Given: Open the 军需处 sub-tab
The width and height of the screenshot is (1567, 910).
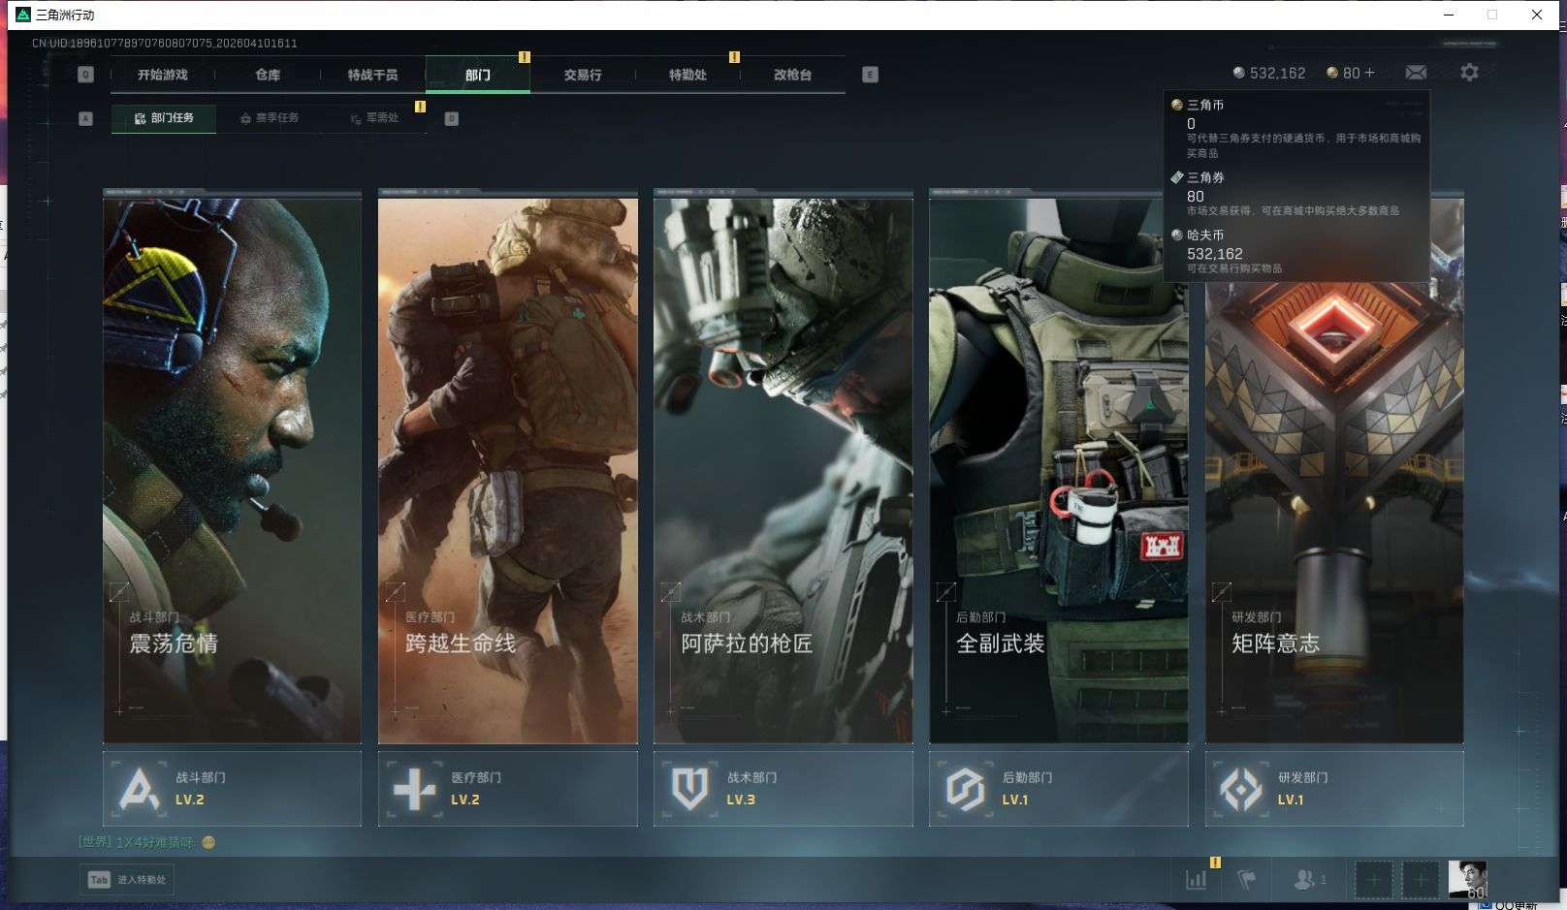Looking at the screenshot, I should pyautogui.click(x=374, y=118).
